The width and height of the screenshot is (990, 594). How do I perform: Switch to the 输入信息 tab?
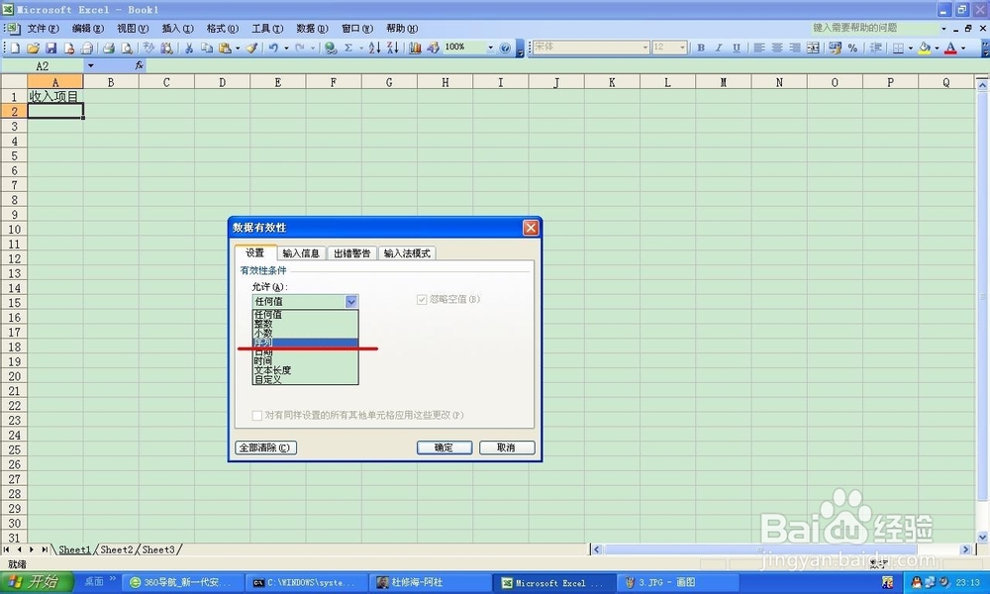pos(301,253)
